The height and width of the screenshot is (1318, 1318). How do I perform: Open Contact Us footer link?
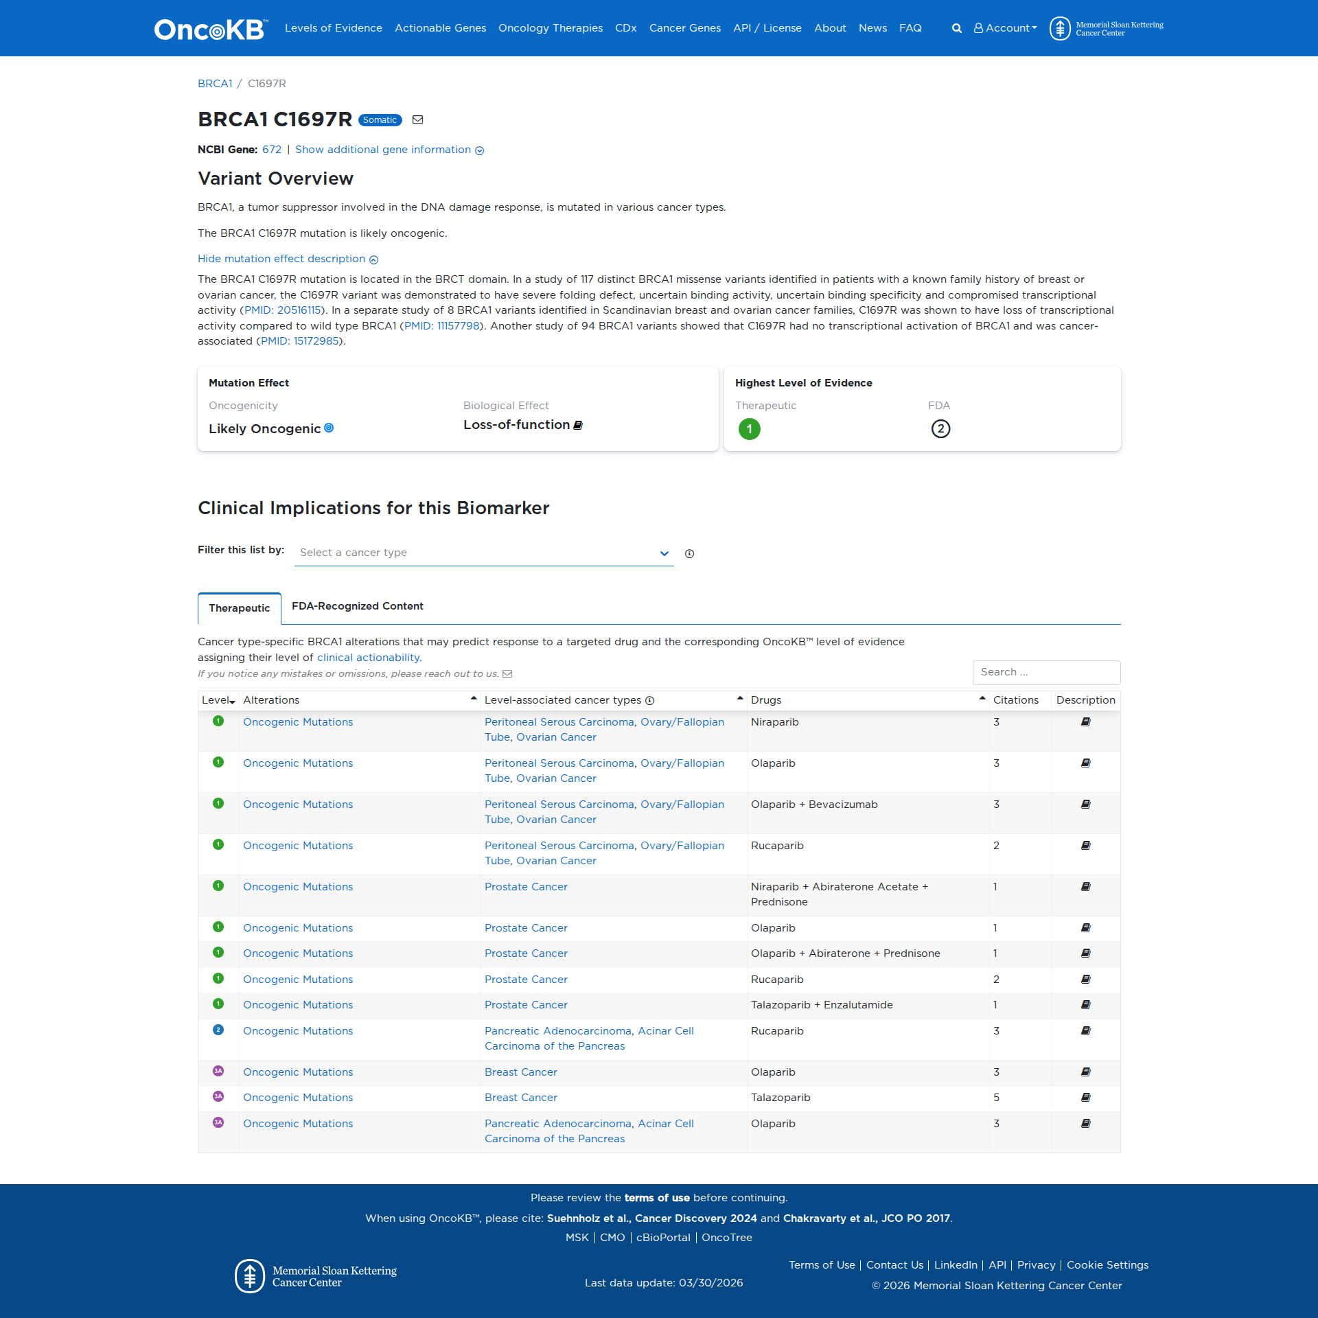pyautogui.click(x=894, y=1265)
